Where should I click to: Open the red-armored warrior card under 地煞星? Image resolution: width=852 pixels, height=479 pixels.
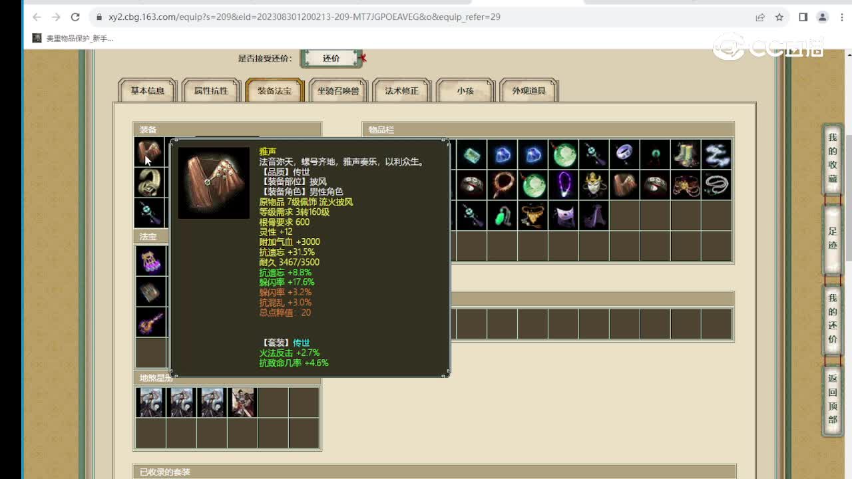tap(242, 402)
